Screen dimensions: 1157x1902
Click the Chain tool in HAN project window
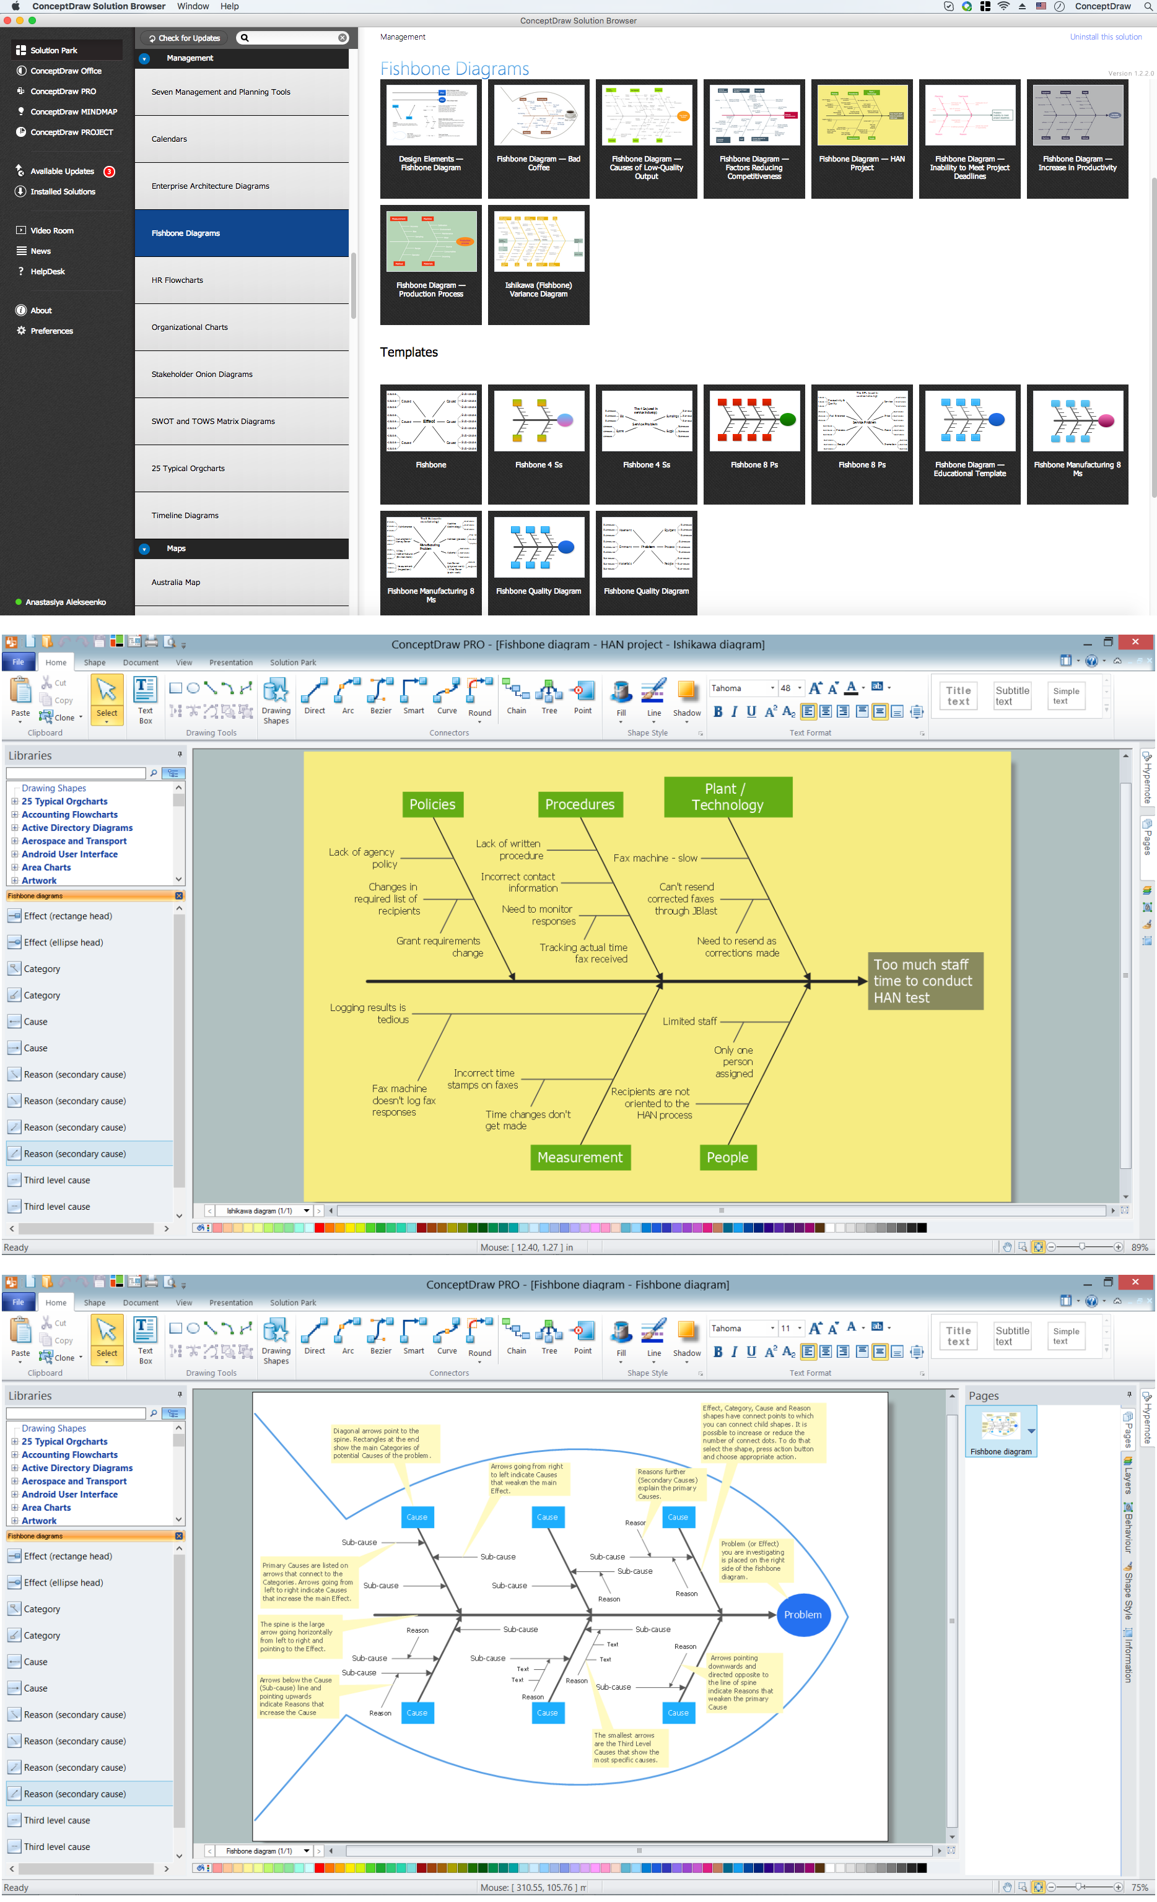pos(516,695)
